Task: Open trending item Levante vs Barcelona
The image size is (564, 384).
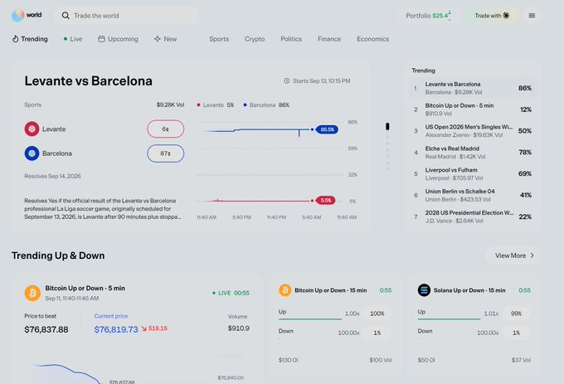Action: (x=473, y=88)
